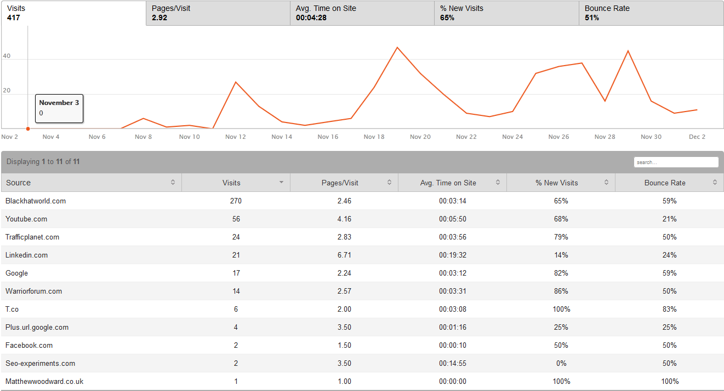
Task: Switch to the Pages/Visit tab
Action: pos(218,13)
